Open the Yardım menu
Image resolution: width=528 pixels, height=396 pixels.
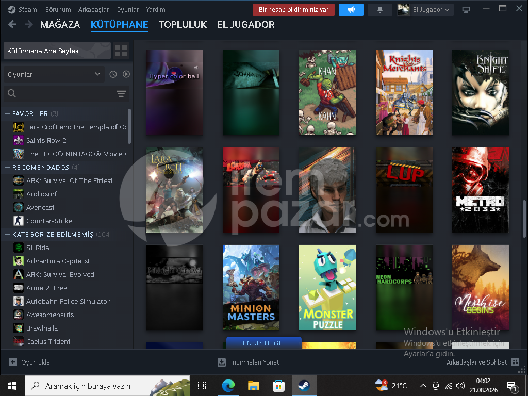click(156, 9)
